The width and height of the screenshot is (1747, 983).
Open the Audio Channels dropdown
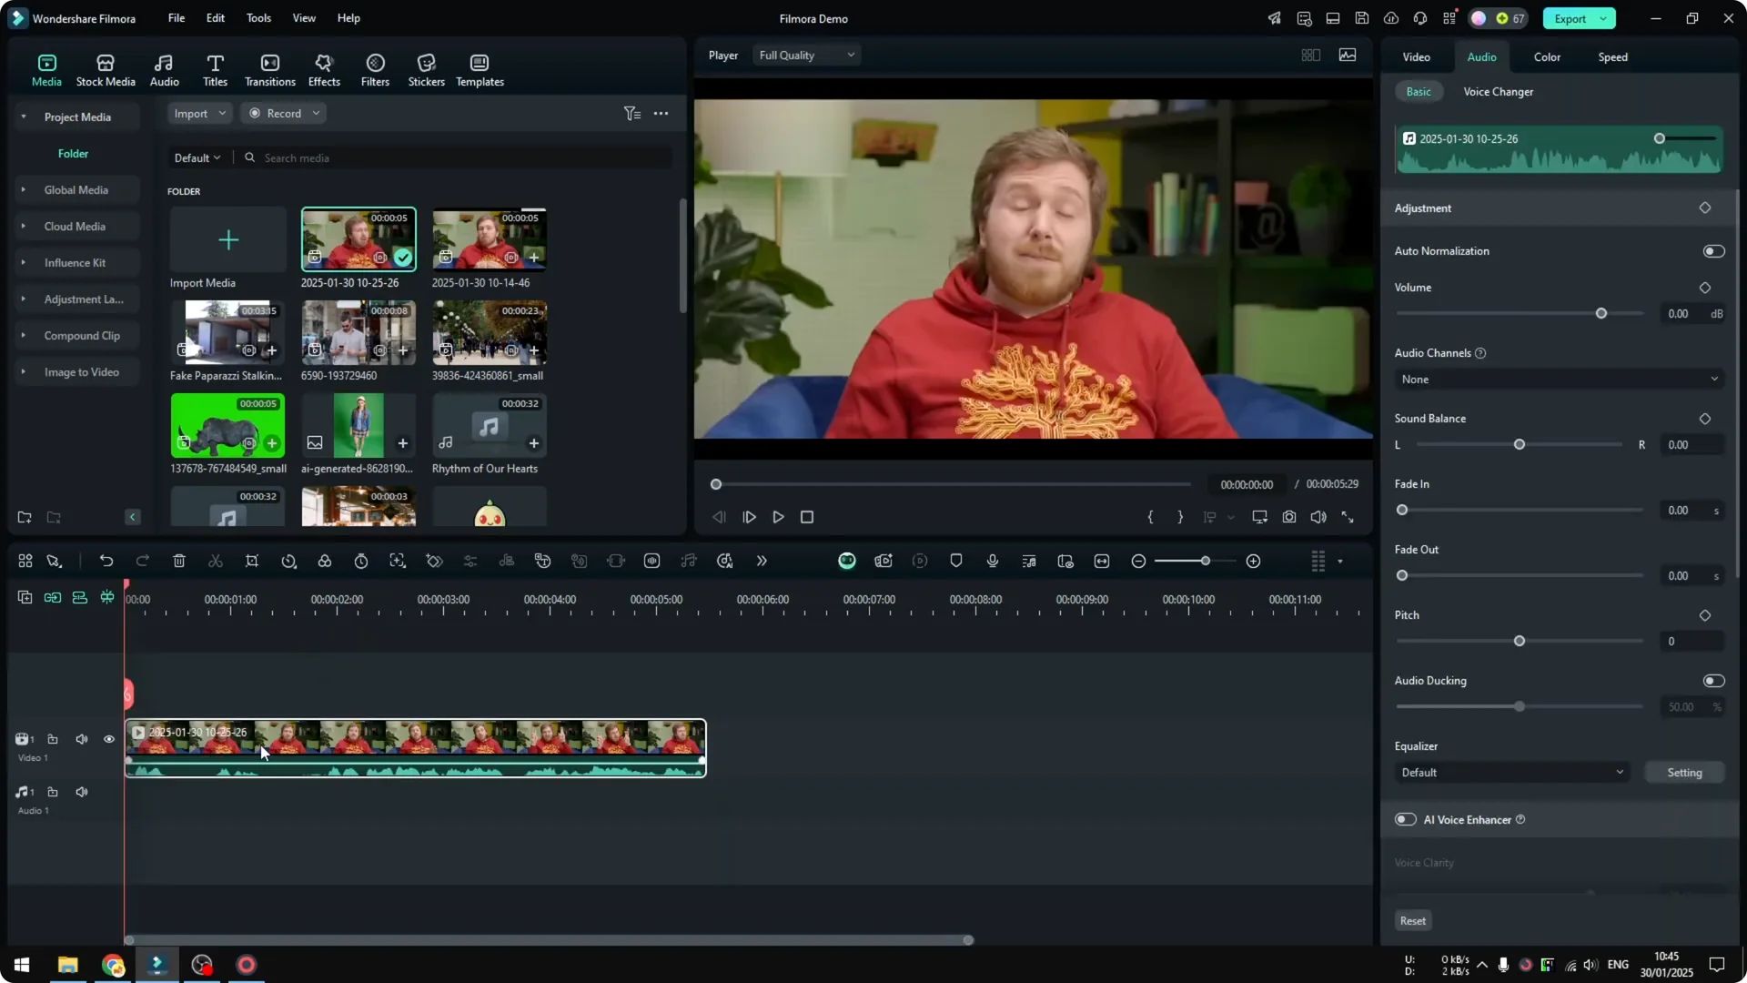pyautogui.click(x=1557, y=379)
